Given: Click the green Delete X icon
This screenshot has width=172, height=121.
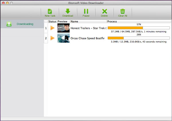Looking at the screenshot, I should (x=104, y=11).
